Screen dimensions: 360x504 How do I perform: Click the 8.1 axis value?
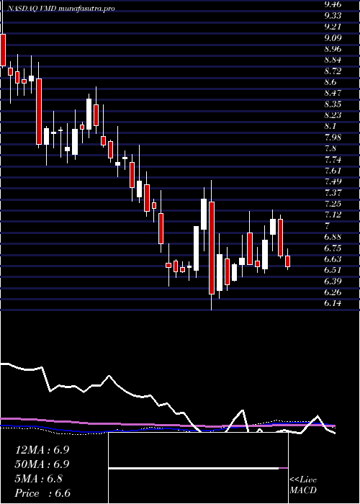pyautogui.click(x=330, y=126)
